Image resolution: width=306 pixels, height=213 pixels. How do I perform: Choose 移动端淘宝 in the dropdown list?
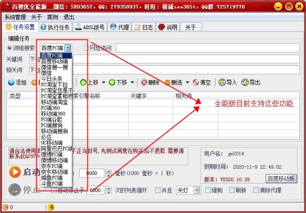point(56,102)
